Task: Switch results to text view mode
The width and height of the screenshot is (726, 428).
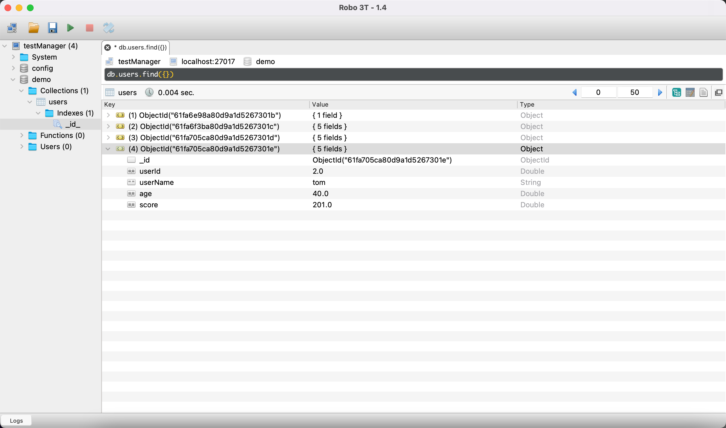Action: point(704,93)
